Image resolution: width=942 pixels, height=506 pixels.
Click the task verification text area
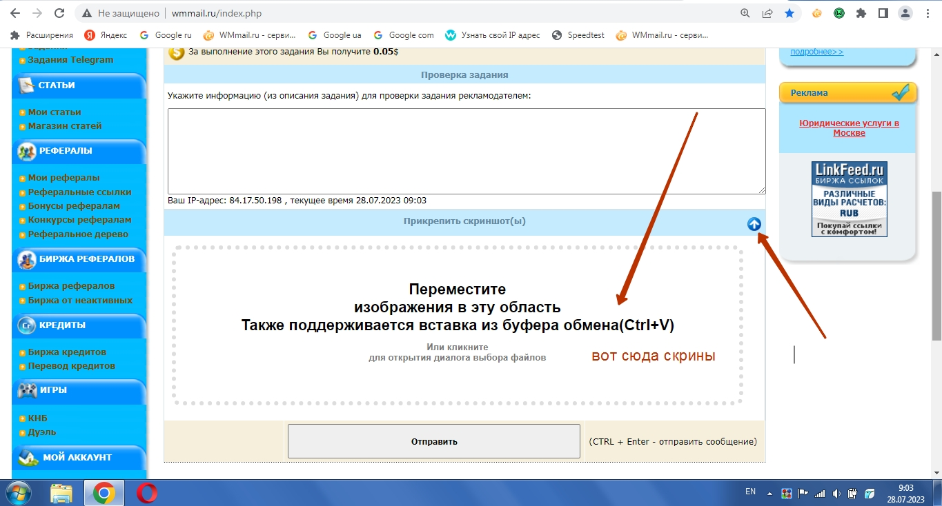coord(467,151)
